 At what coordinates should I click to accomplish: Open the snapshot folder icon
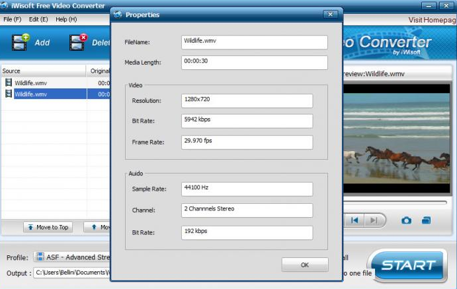tap(426, 220)
